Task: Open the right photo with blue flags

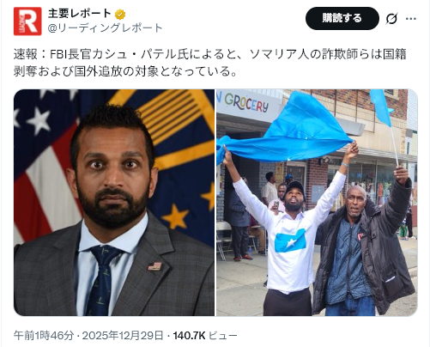Action: (317, 203)
